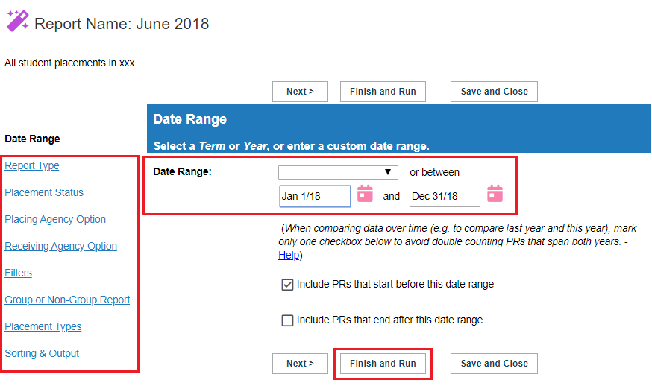
Task: Go to the Report Type step
Action: click(32, 165)
